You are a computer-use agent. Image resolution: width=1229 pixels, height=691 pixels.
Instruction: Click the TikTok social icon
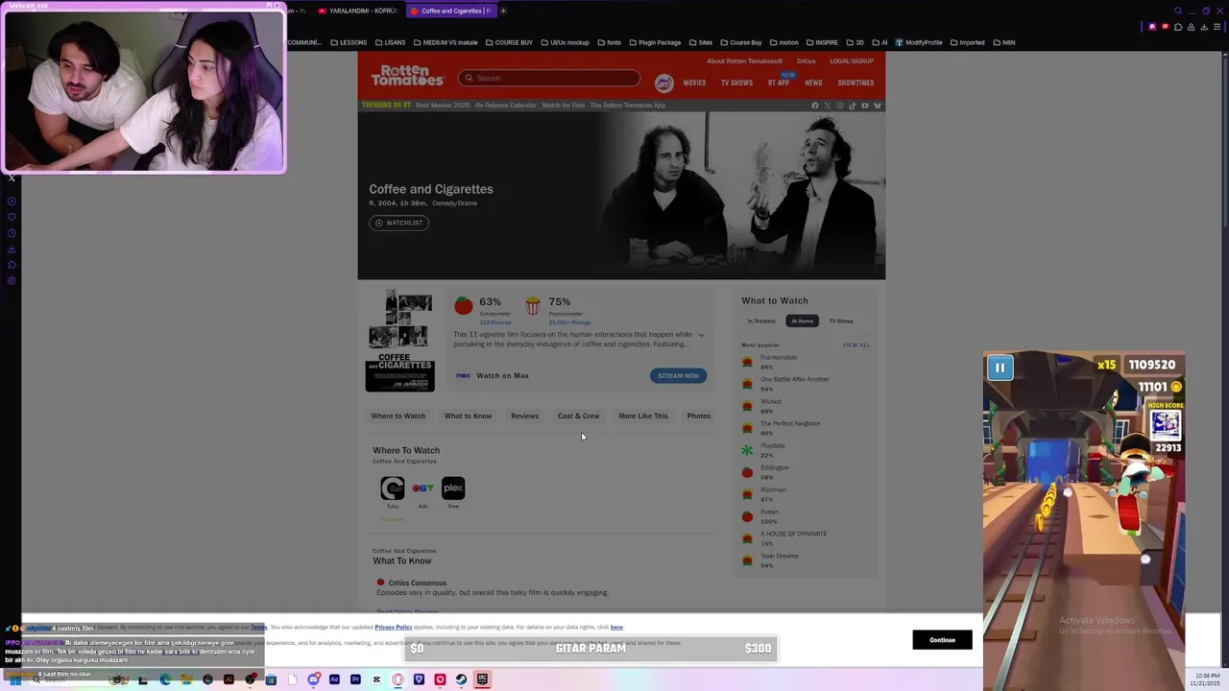pyautogui.click(x=853, y=106)
